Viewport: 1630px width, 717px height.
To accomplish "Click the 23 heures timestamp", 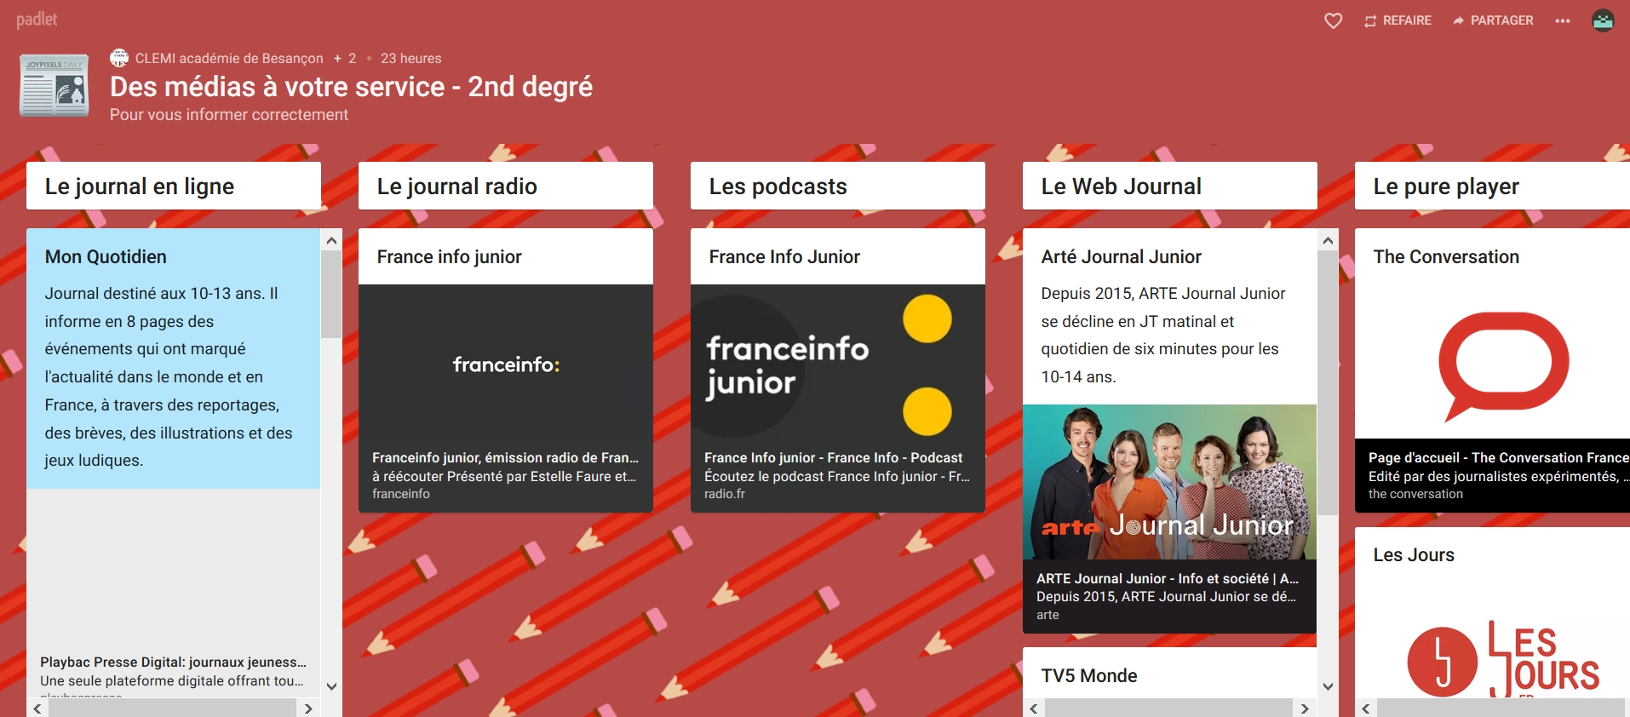I will pyautogui.click(x=411, y=58).
